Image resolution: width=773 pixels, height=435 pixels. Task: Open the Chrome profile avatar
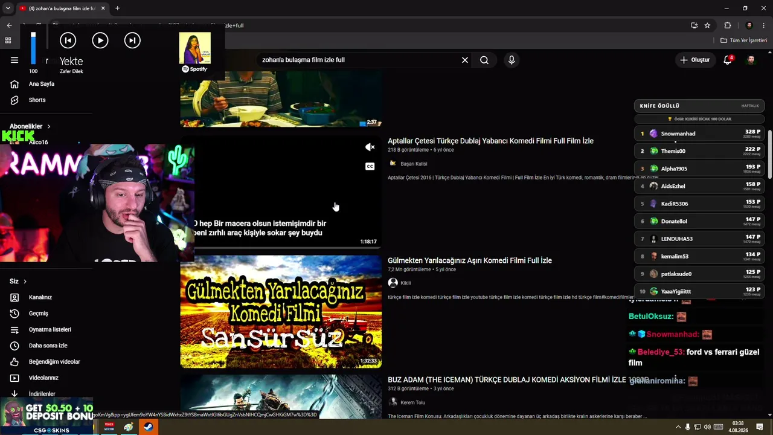[x=749, y=25]
